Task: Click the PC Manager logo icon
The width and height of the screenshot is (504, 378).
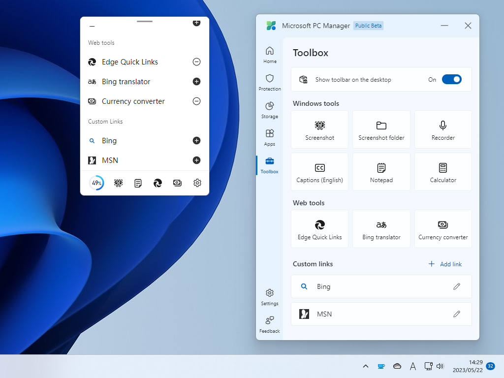Action: (271, 26)
